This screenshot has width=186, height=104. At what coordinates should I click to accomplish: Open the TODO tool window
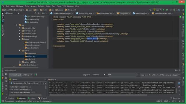coord(43,98)
